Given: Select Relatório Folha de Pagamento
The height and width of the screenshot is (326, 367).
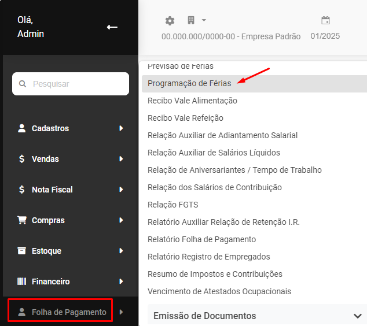Looking at the screenshot, I should [x=201, y=239].
